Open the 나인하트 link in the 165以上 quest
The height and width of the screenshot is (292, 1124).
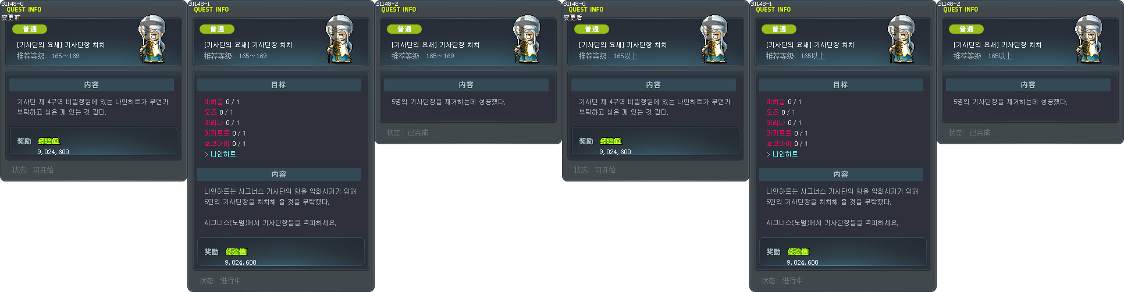click(x=785, y=154)
